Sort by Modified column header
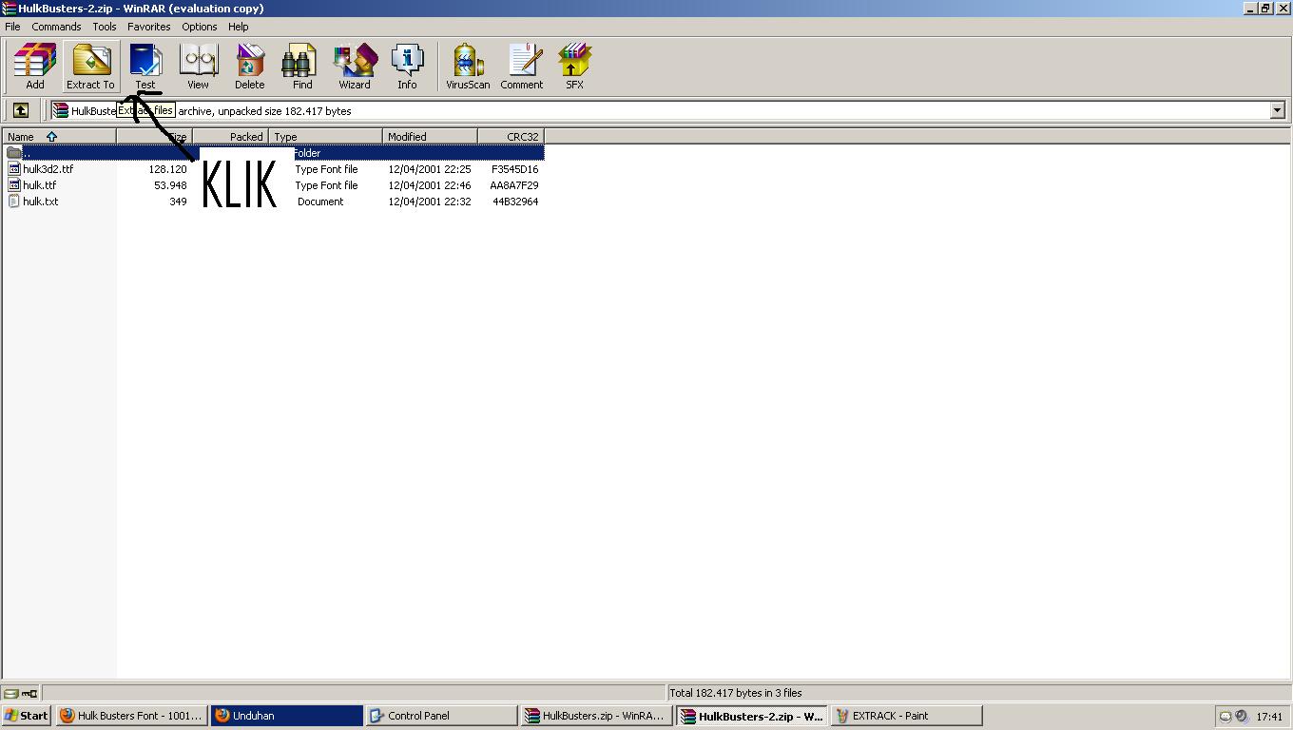 [x=430, y=137]
